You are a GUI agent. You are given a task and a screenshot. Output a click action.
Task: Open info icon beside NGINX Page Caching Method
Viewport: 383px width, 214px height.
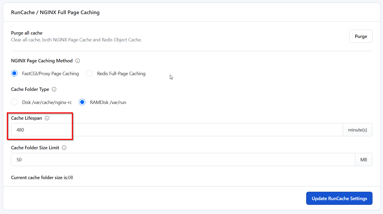pos(78,61)
